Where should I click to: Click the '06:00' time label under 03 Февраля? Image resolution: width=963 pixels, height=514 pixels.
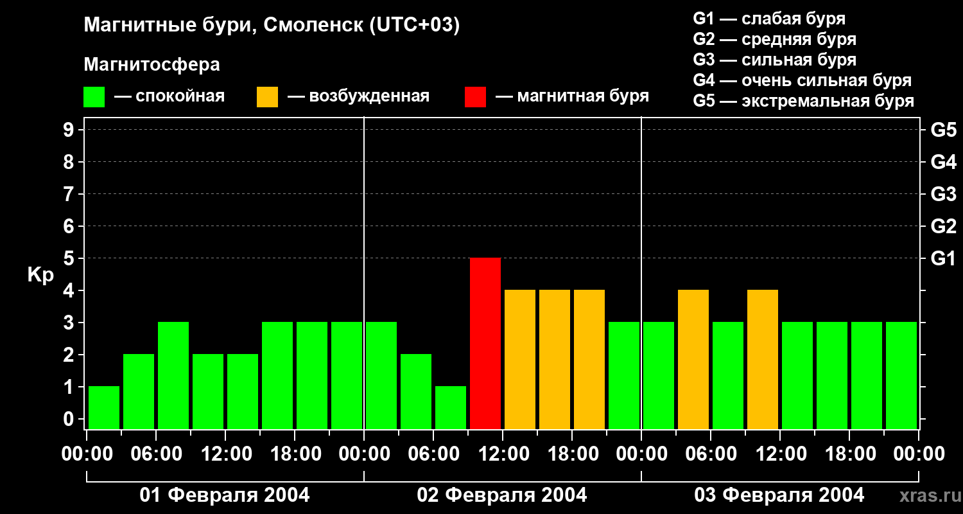710,454
